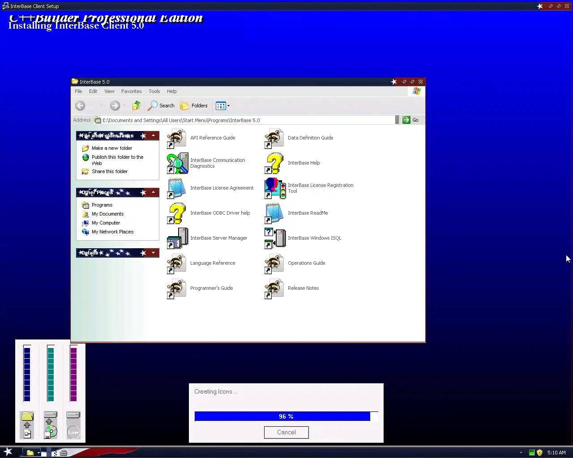Image resolution: width=573 pixels, height=458 pixels.
Task: Select the InterBase License Agreement notepad icon
Action: coord(177,188)
